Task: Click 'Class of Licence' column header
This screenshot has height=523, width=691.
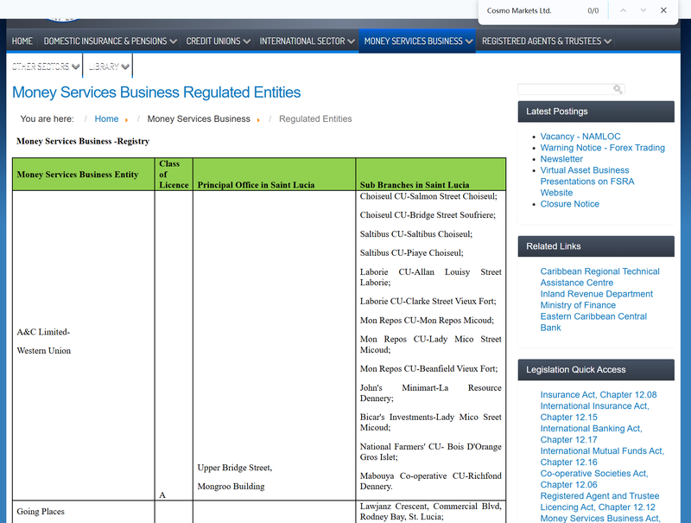Action: tap(174, 174)
